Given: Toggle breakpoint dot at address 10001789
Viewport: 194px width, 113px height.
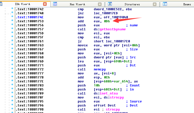Looking at the screenshot, I should coord(12,92).
